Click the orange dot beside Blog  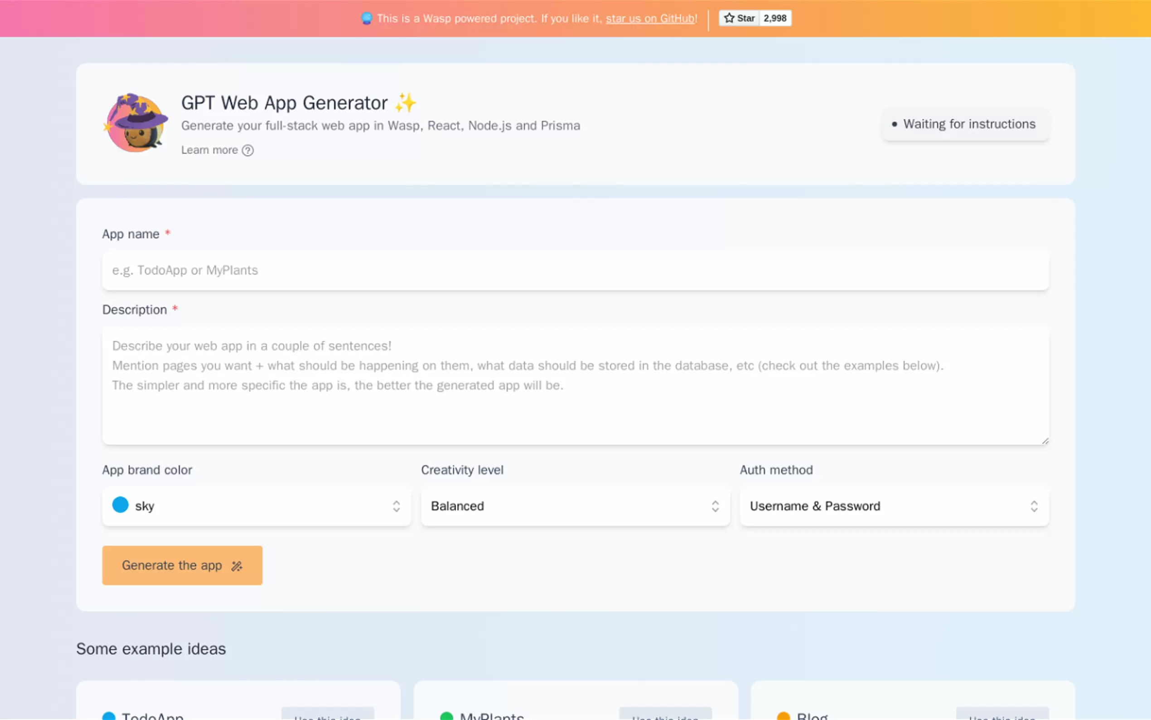(x=783, y=716)
